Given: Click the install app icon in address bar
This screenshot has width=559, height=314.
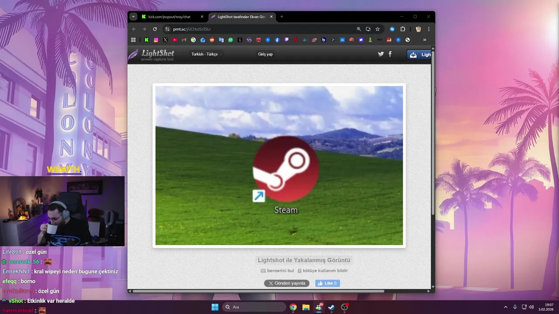Looking at the screenshot, I should point(368,29).
